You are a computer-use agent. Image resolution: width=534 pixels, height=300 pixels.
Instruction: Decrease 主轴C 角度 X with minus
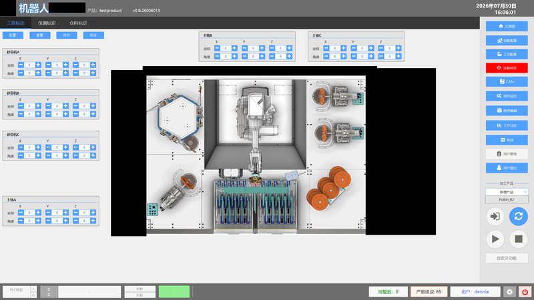(x=326, y=56)
